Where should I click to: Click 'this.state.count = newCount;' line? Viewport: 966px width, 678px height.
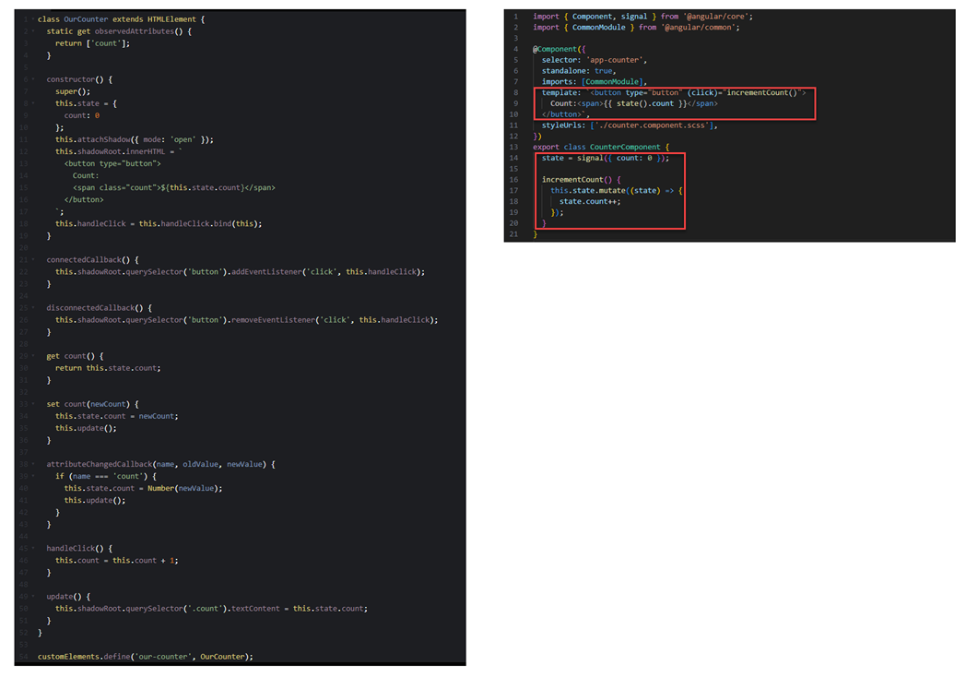point(116,416)
